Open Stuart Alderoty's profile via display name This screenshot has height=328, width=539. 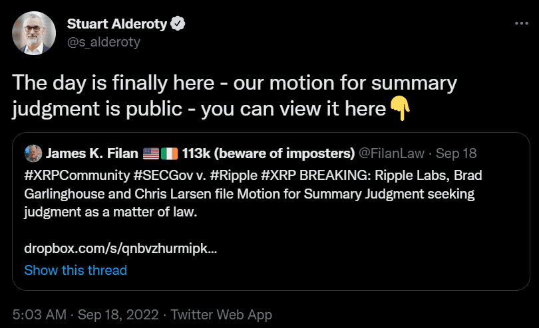[118, 25]
